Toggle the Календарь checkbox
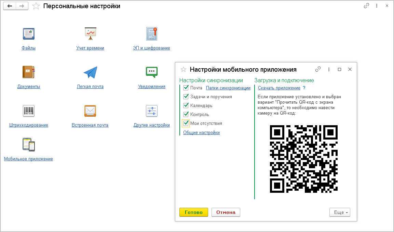The width and height of the screenshot is (394, 232). [186, 105]
